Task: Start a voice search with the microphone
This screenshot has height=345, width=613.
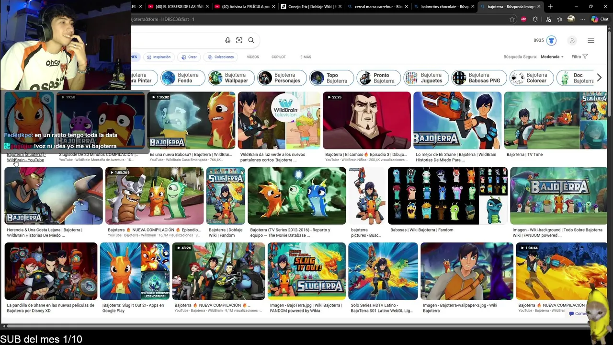Action: click(x=227, y=40)
